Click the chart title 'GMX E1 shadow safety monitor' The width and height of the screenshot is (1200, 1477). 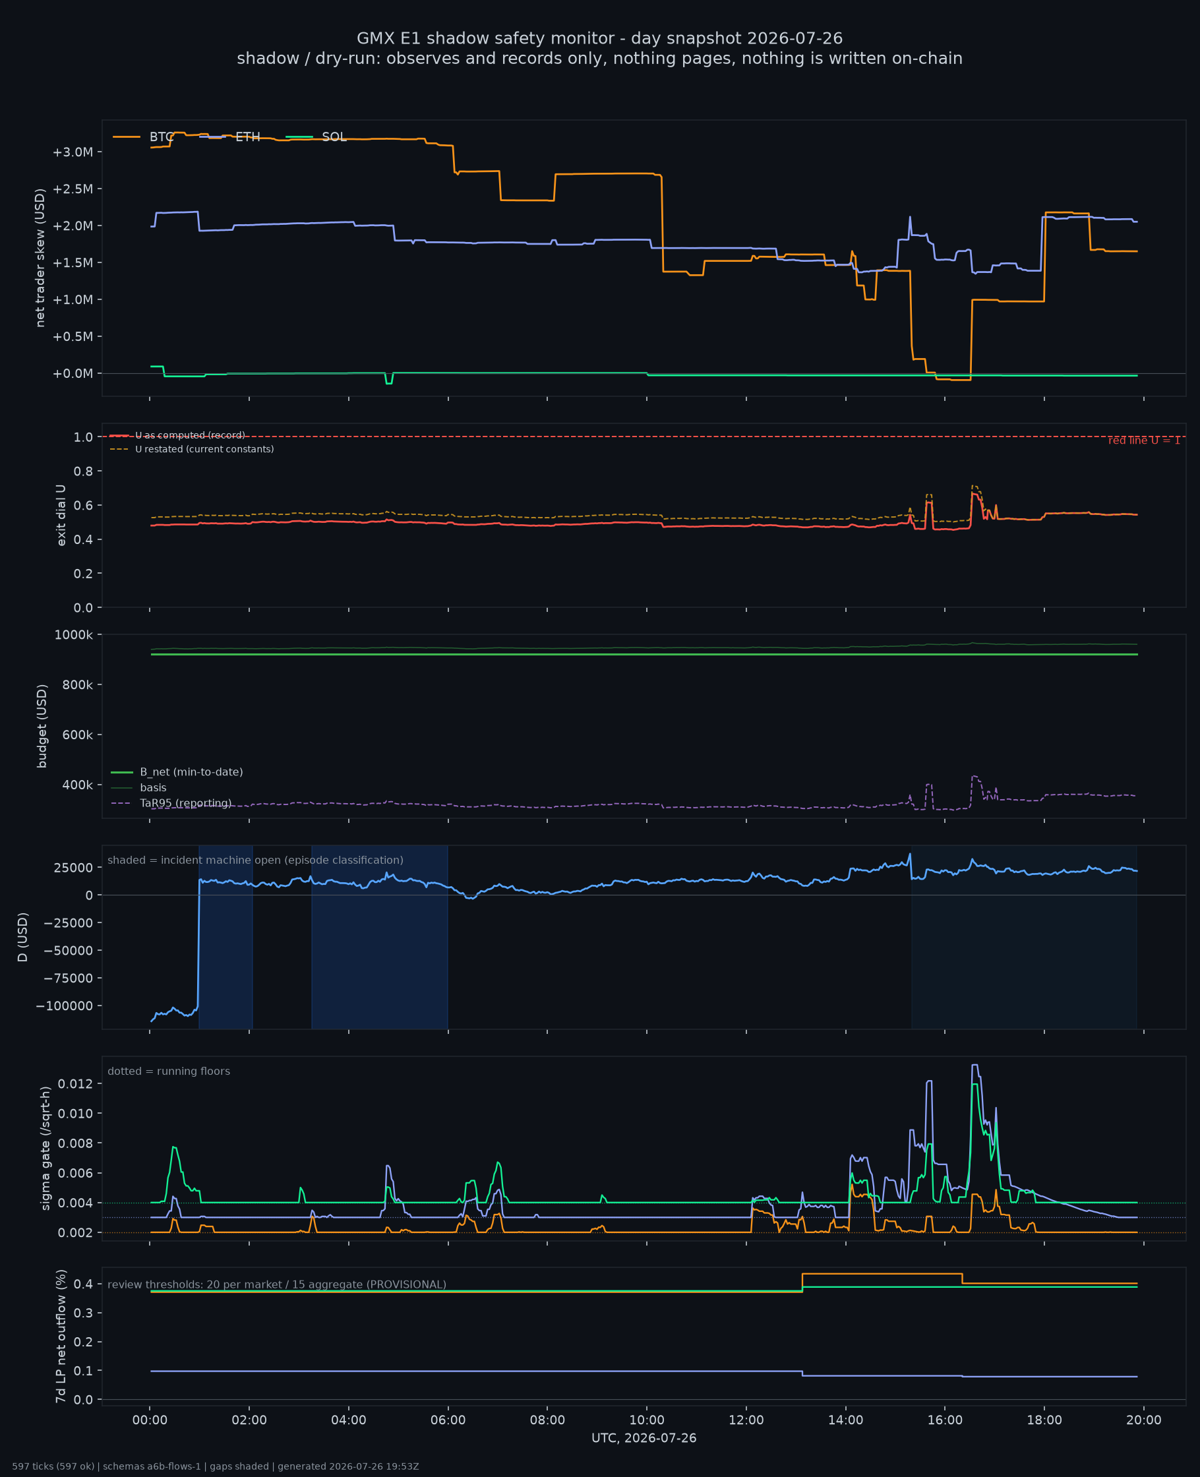[599, 38]
